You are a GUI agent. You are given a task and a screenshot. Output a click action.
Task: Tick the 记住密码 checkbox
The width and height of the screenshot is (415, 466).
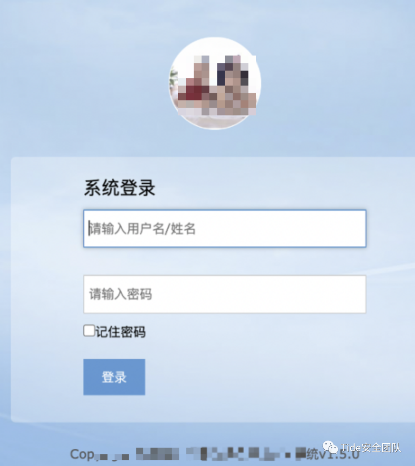pyautogui.click(x=89, y=331)
